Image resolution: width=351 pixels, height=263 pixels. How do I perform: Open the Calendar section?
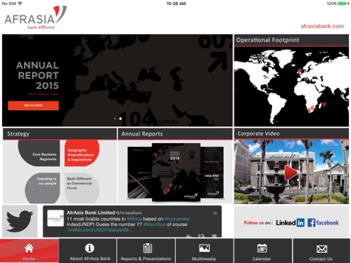click(263, 251)
